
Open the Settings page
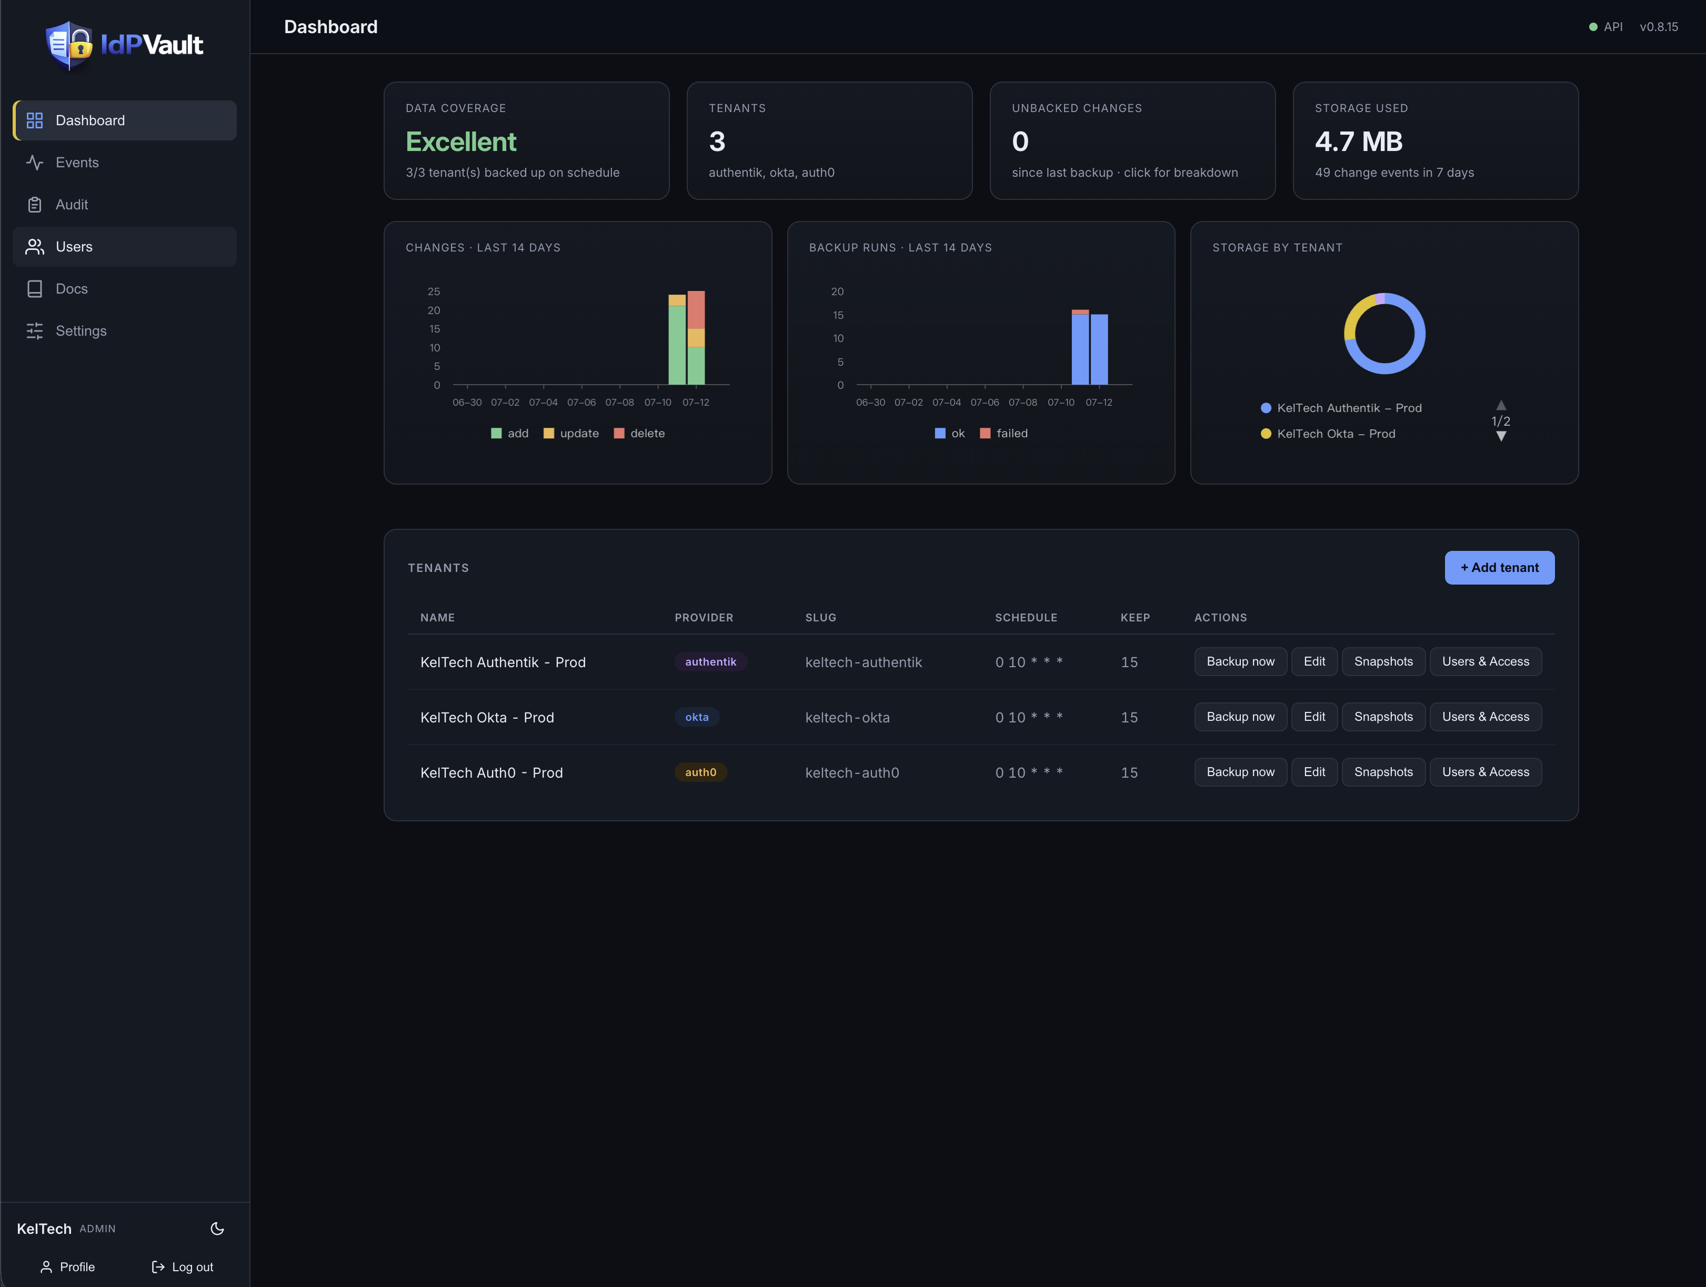tap(125, 331)
